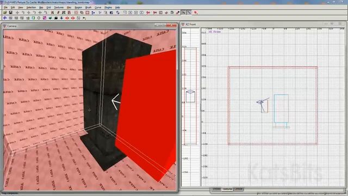Viewport: 348px width, 196px height.
Task: Click the patch bounding box icon
Action: tap(161, 13)
